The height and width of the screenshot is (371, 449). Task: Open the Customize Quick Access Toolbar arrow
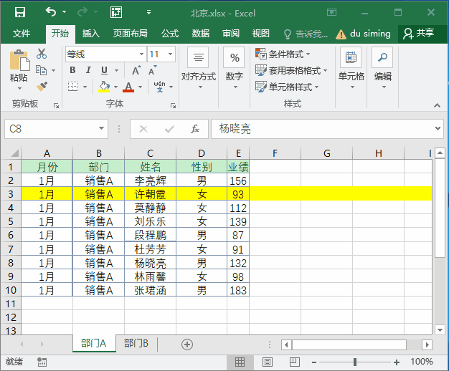pos(148,12)
